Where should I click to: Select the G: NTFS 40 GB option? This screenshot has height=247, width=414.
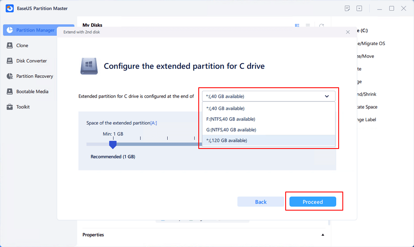point(231,130)
